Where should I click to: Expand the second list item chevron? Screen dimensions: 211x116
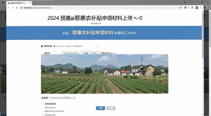click(43, 108)
